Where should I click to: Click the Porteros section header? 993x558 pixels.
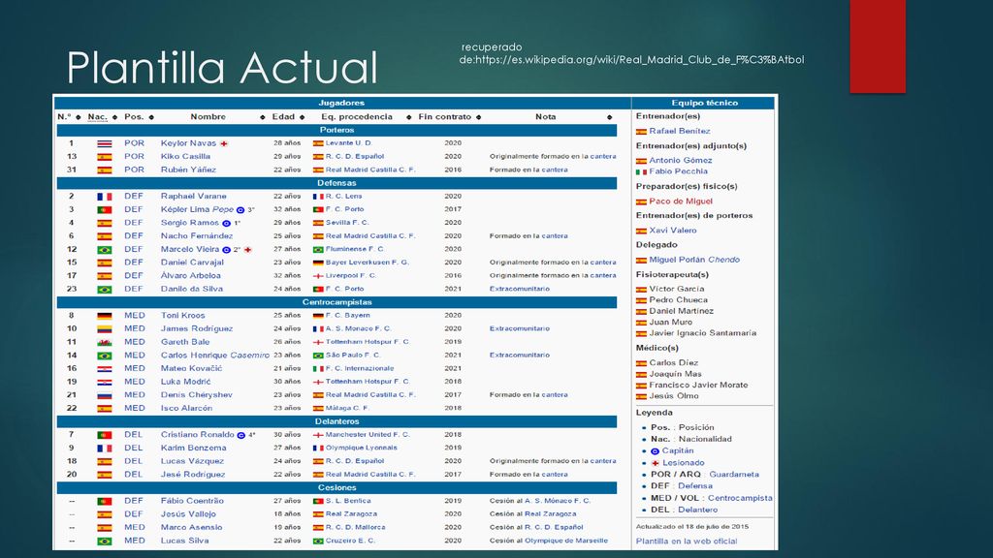(x=336, y=131)
